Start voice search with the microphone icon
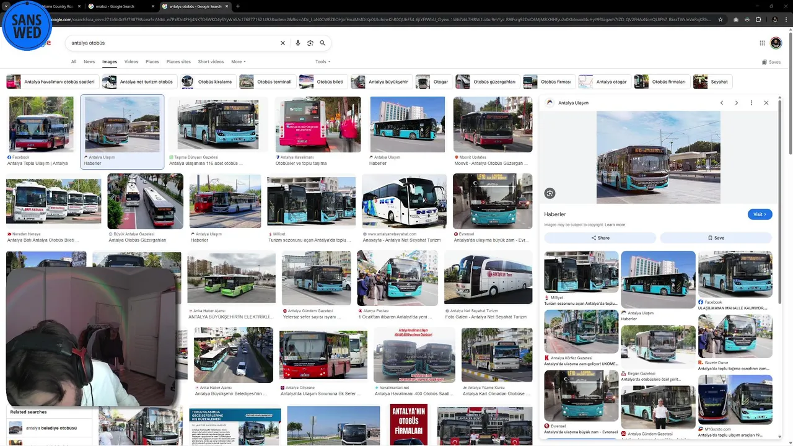The image size is (793, 446). (x=298, y=43)
